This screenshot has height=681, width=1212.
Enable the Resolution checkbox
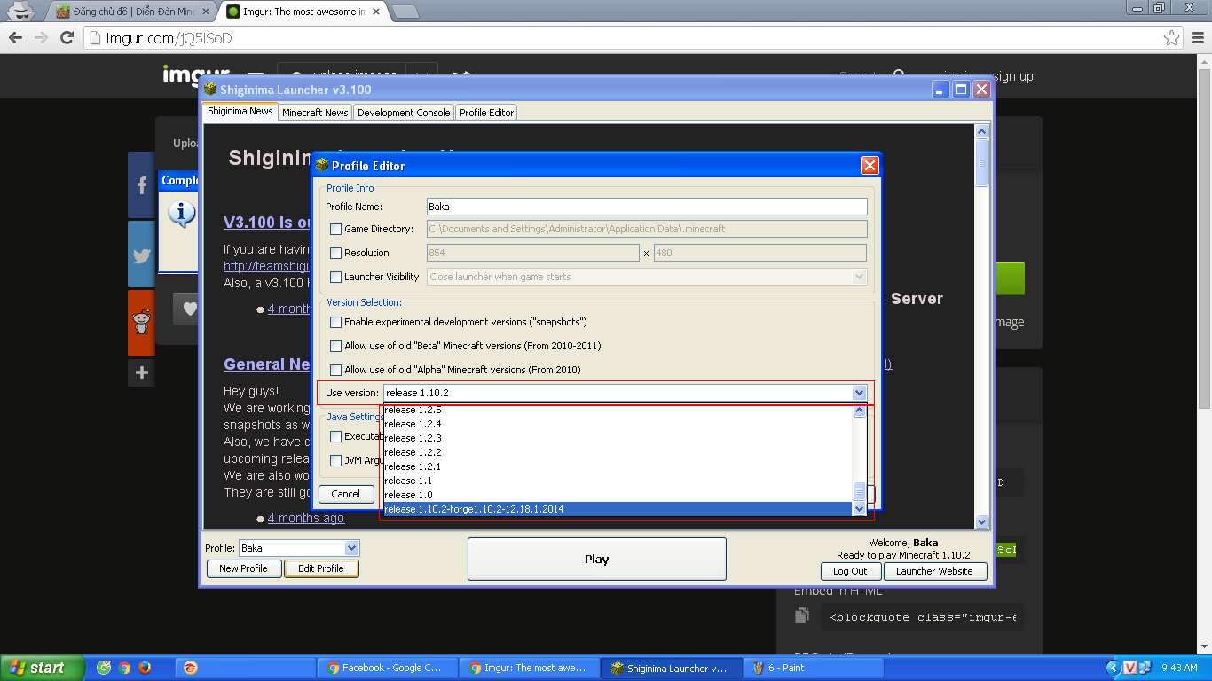point(335,253)
